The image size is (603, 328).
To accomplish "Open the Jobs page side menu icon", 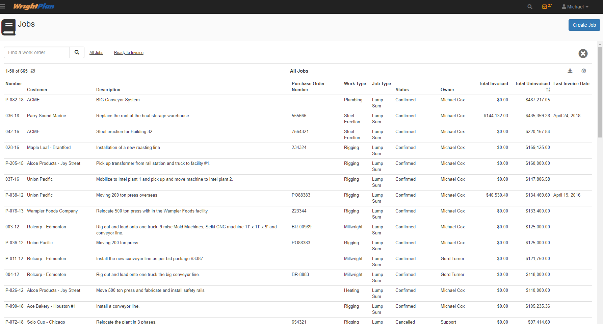I will [8, 27].
